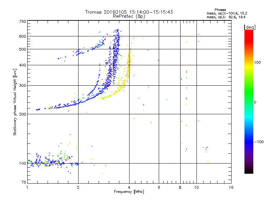
Task: Click the phase colorbar gradient
Action: [249, 101]
